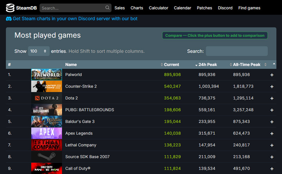The width and height of the screenshot is (282, 174).
Task: Open the Counter-Strike 2 name link
Action: point(81,86)
